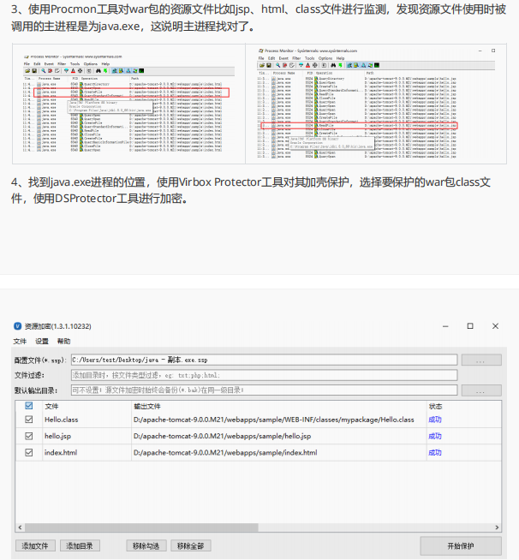The height and width of the screenshot is (560, 519).
Task: Uncheck the hello.jsp row checkbox
Action: click(x=29, y=436)
